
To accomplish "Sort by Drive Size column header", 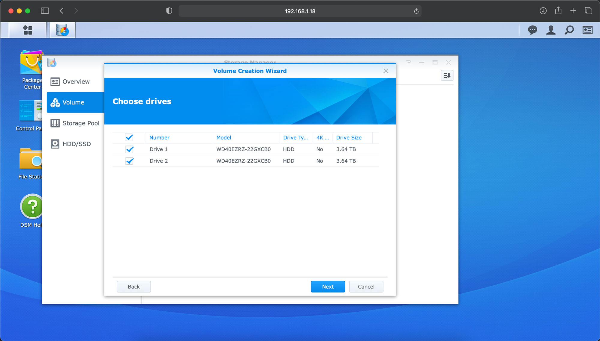I will pos(349,137).
